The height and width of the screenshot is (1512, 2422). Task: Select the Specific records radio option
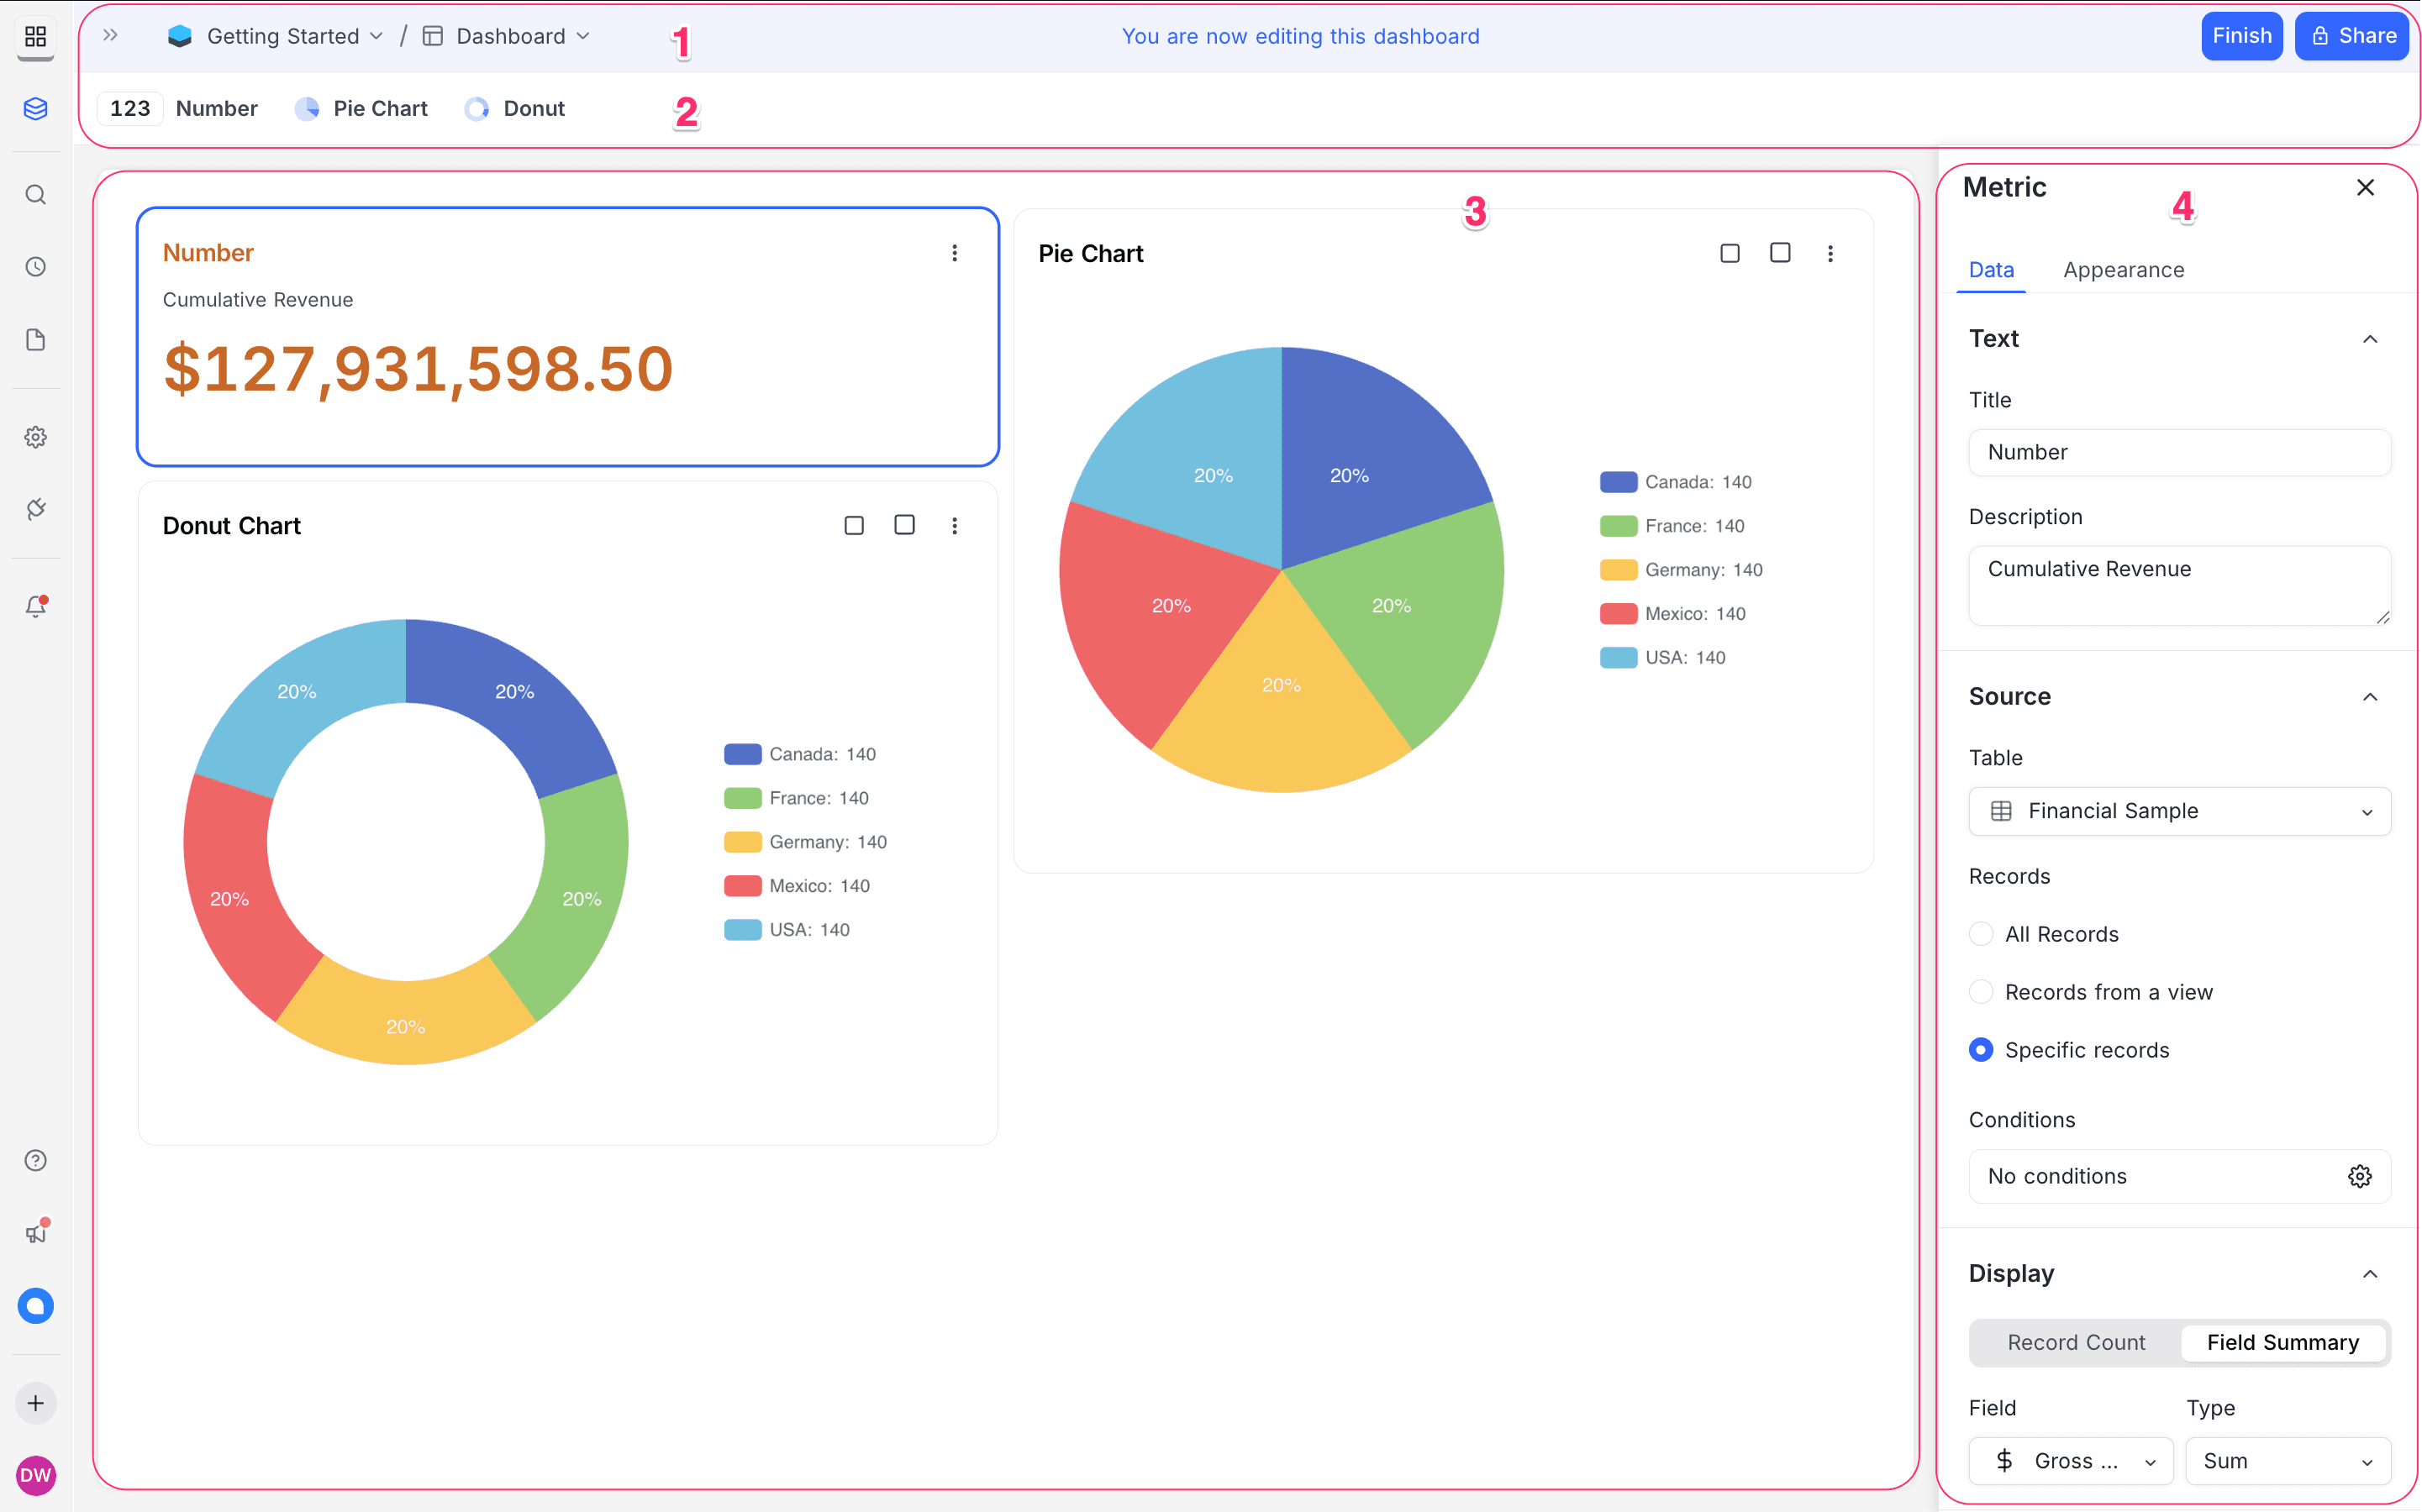(1982, 1049)
